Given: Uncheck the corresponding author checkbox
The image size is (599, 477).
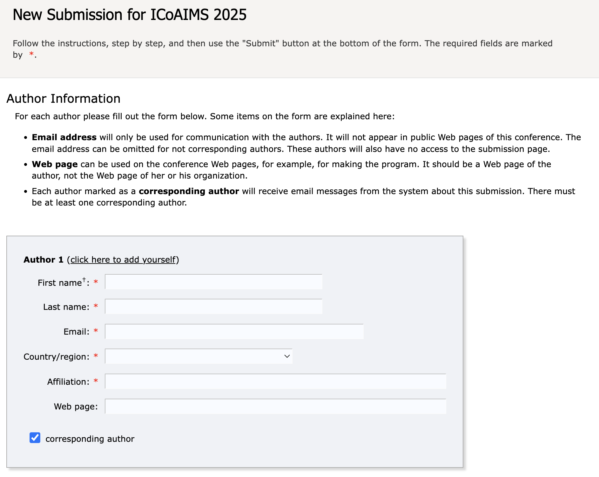Looking at the screenshot, I should pyautogui.click(x=35, y=438).
